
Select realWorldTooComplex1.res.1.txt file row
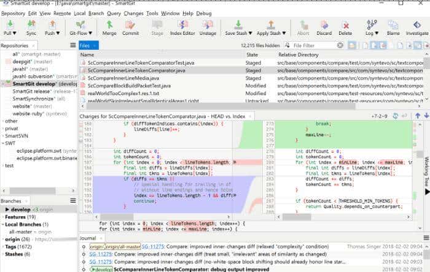[251, 93]
